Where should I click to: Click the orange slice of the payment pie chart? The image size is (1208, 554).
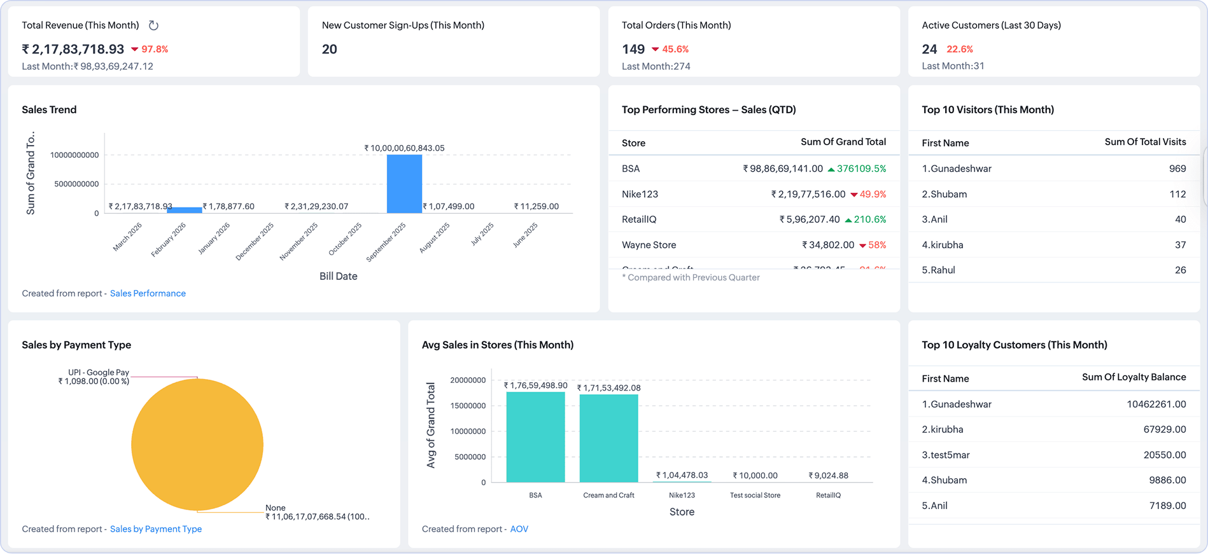click(x=197, y=445)
